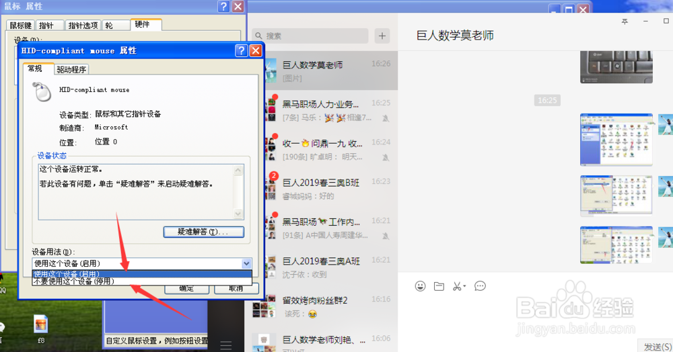Click avatar of 巨人数学莫老师 chat
This screenshot has width=673, height=352.
271,71
